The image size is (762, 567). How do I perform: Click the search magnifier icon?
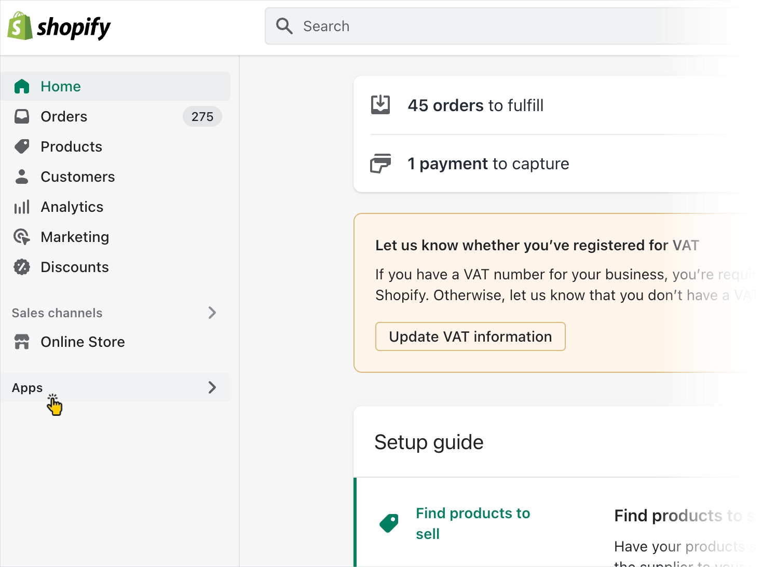point(284,26)
